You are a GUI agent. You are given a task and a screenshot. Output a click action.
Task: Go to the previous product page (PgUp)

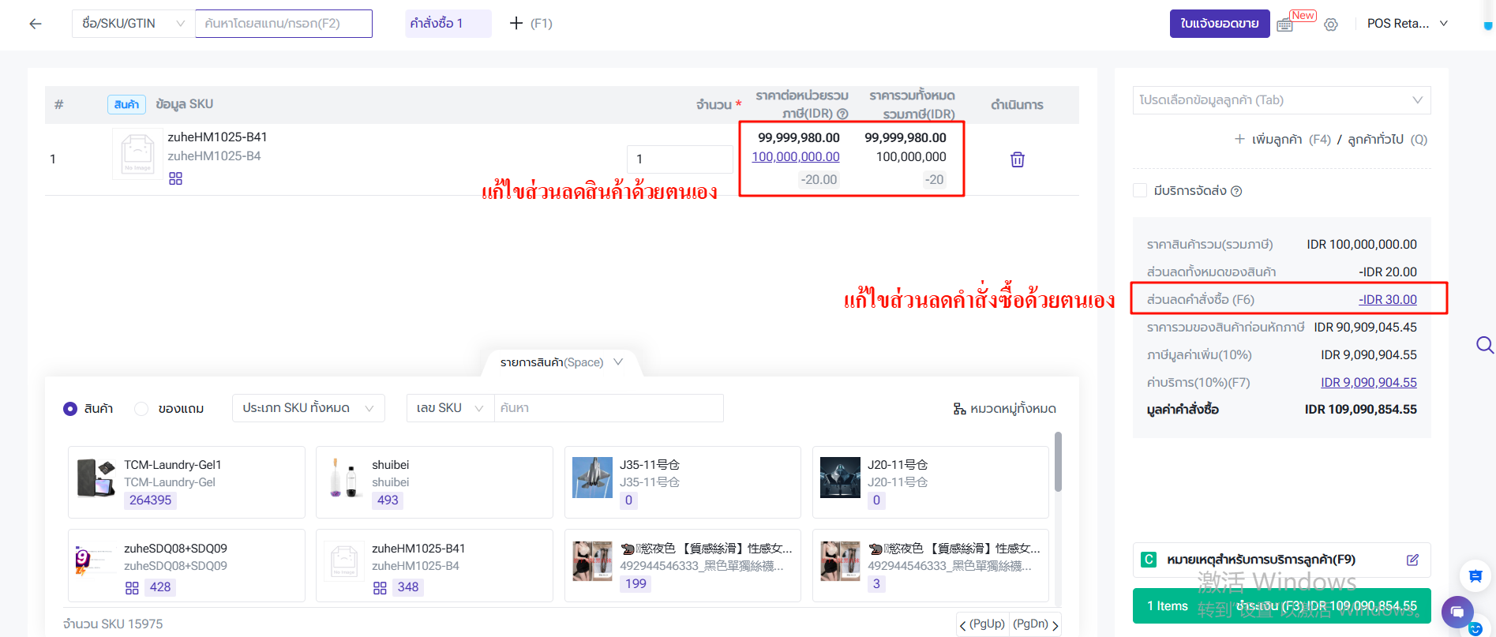pyautogui.click(x=983, y=624)
